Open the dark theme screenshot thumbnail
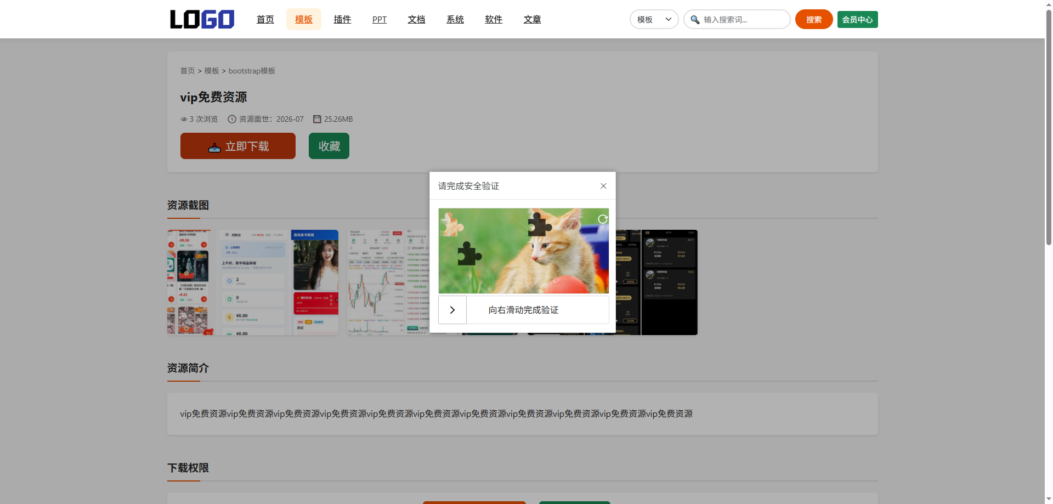Image resolution: width=1053 pixels, height=504 pixels. 656,282
